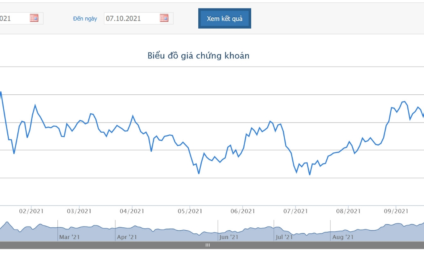Image resolution: width=424 pixels, height=254 pixels.
Task: Click the navigator marker Mar '21
Action: click(x=69, y=237)
